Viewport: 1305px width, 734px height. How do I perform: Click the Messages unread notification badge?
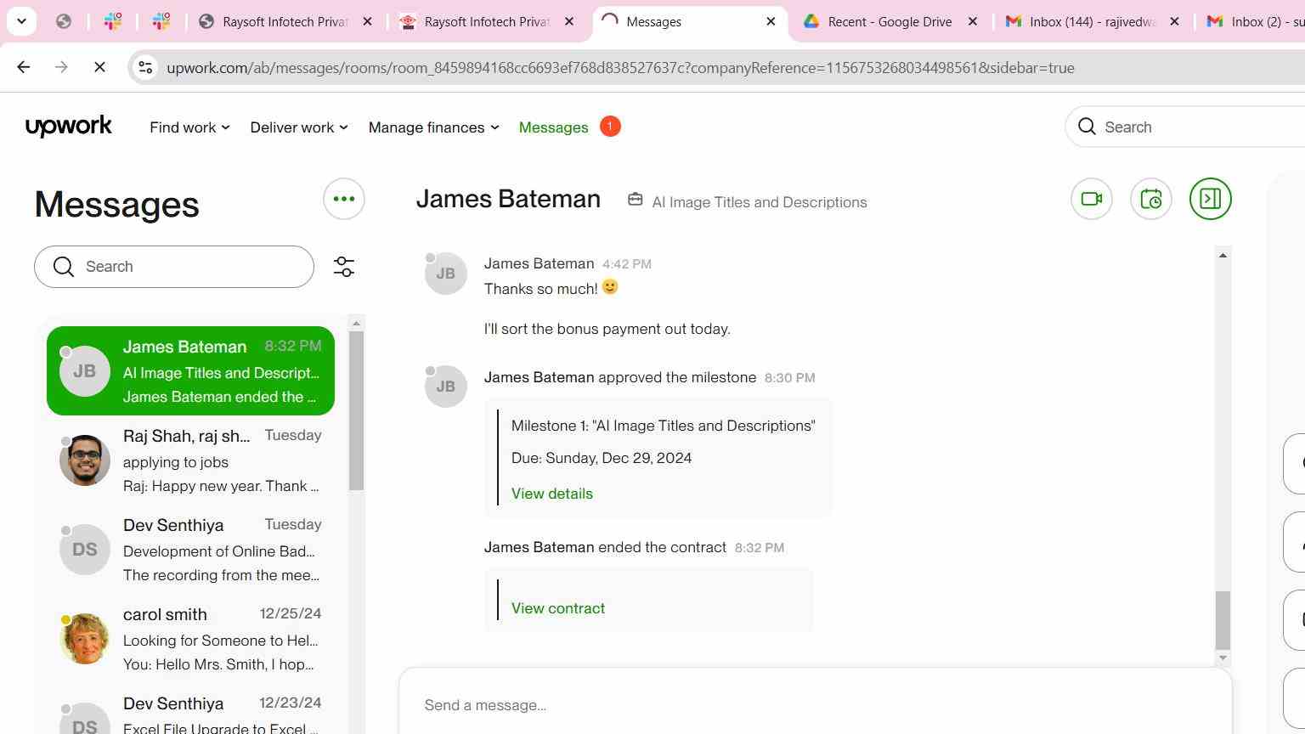(610, 126)
